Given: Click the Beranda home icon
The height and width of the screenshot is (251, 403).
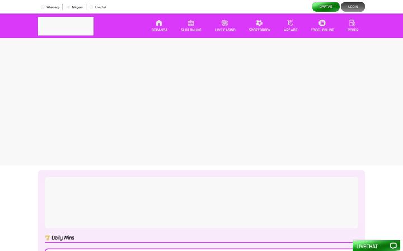Looking at the screenshot, I should 159,23.
